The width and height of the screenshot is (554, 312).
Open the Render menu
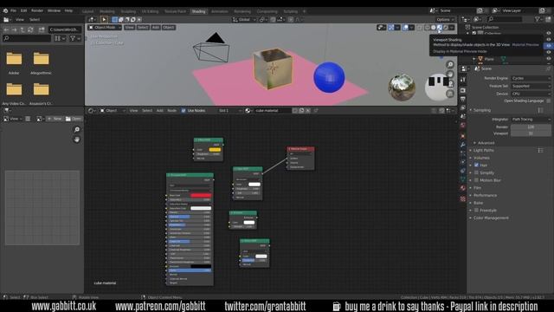pos(37,11)
